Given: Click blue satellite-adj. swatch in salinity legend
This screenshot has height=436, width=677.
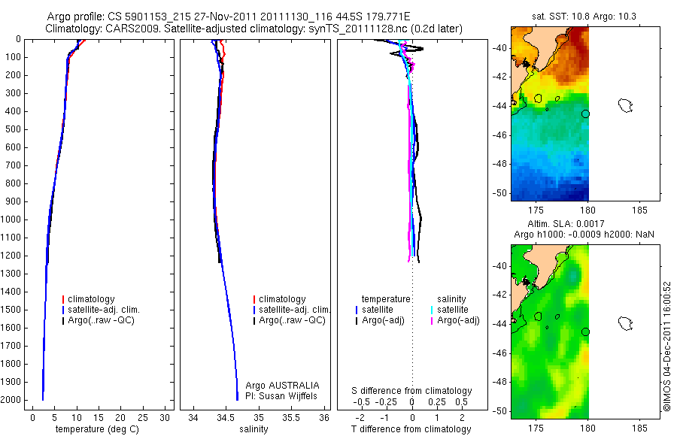Looking at the screenshot, I should coord(254,310).
